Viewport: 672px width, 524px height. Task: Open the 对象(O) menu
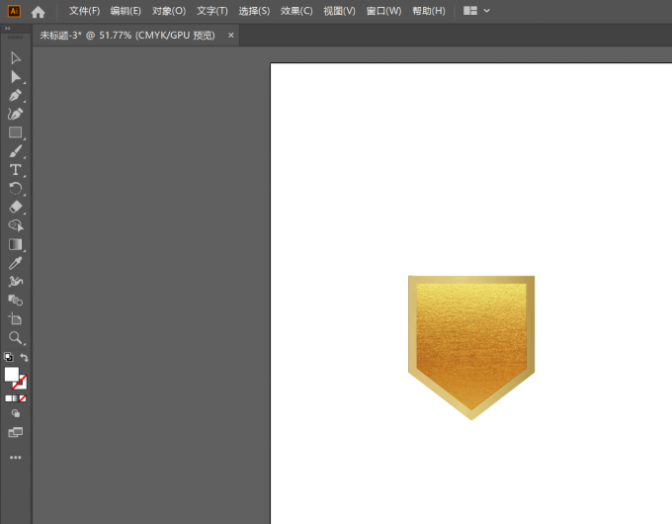[x=169, y=11]
